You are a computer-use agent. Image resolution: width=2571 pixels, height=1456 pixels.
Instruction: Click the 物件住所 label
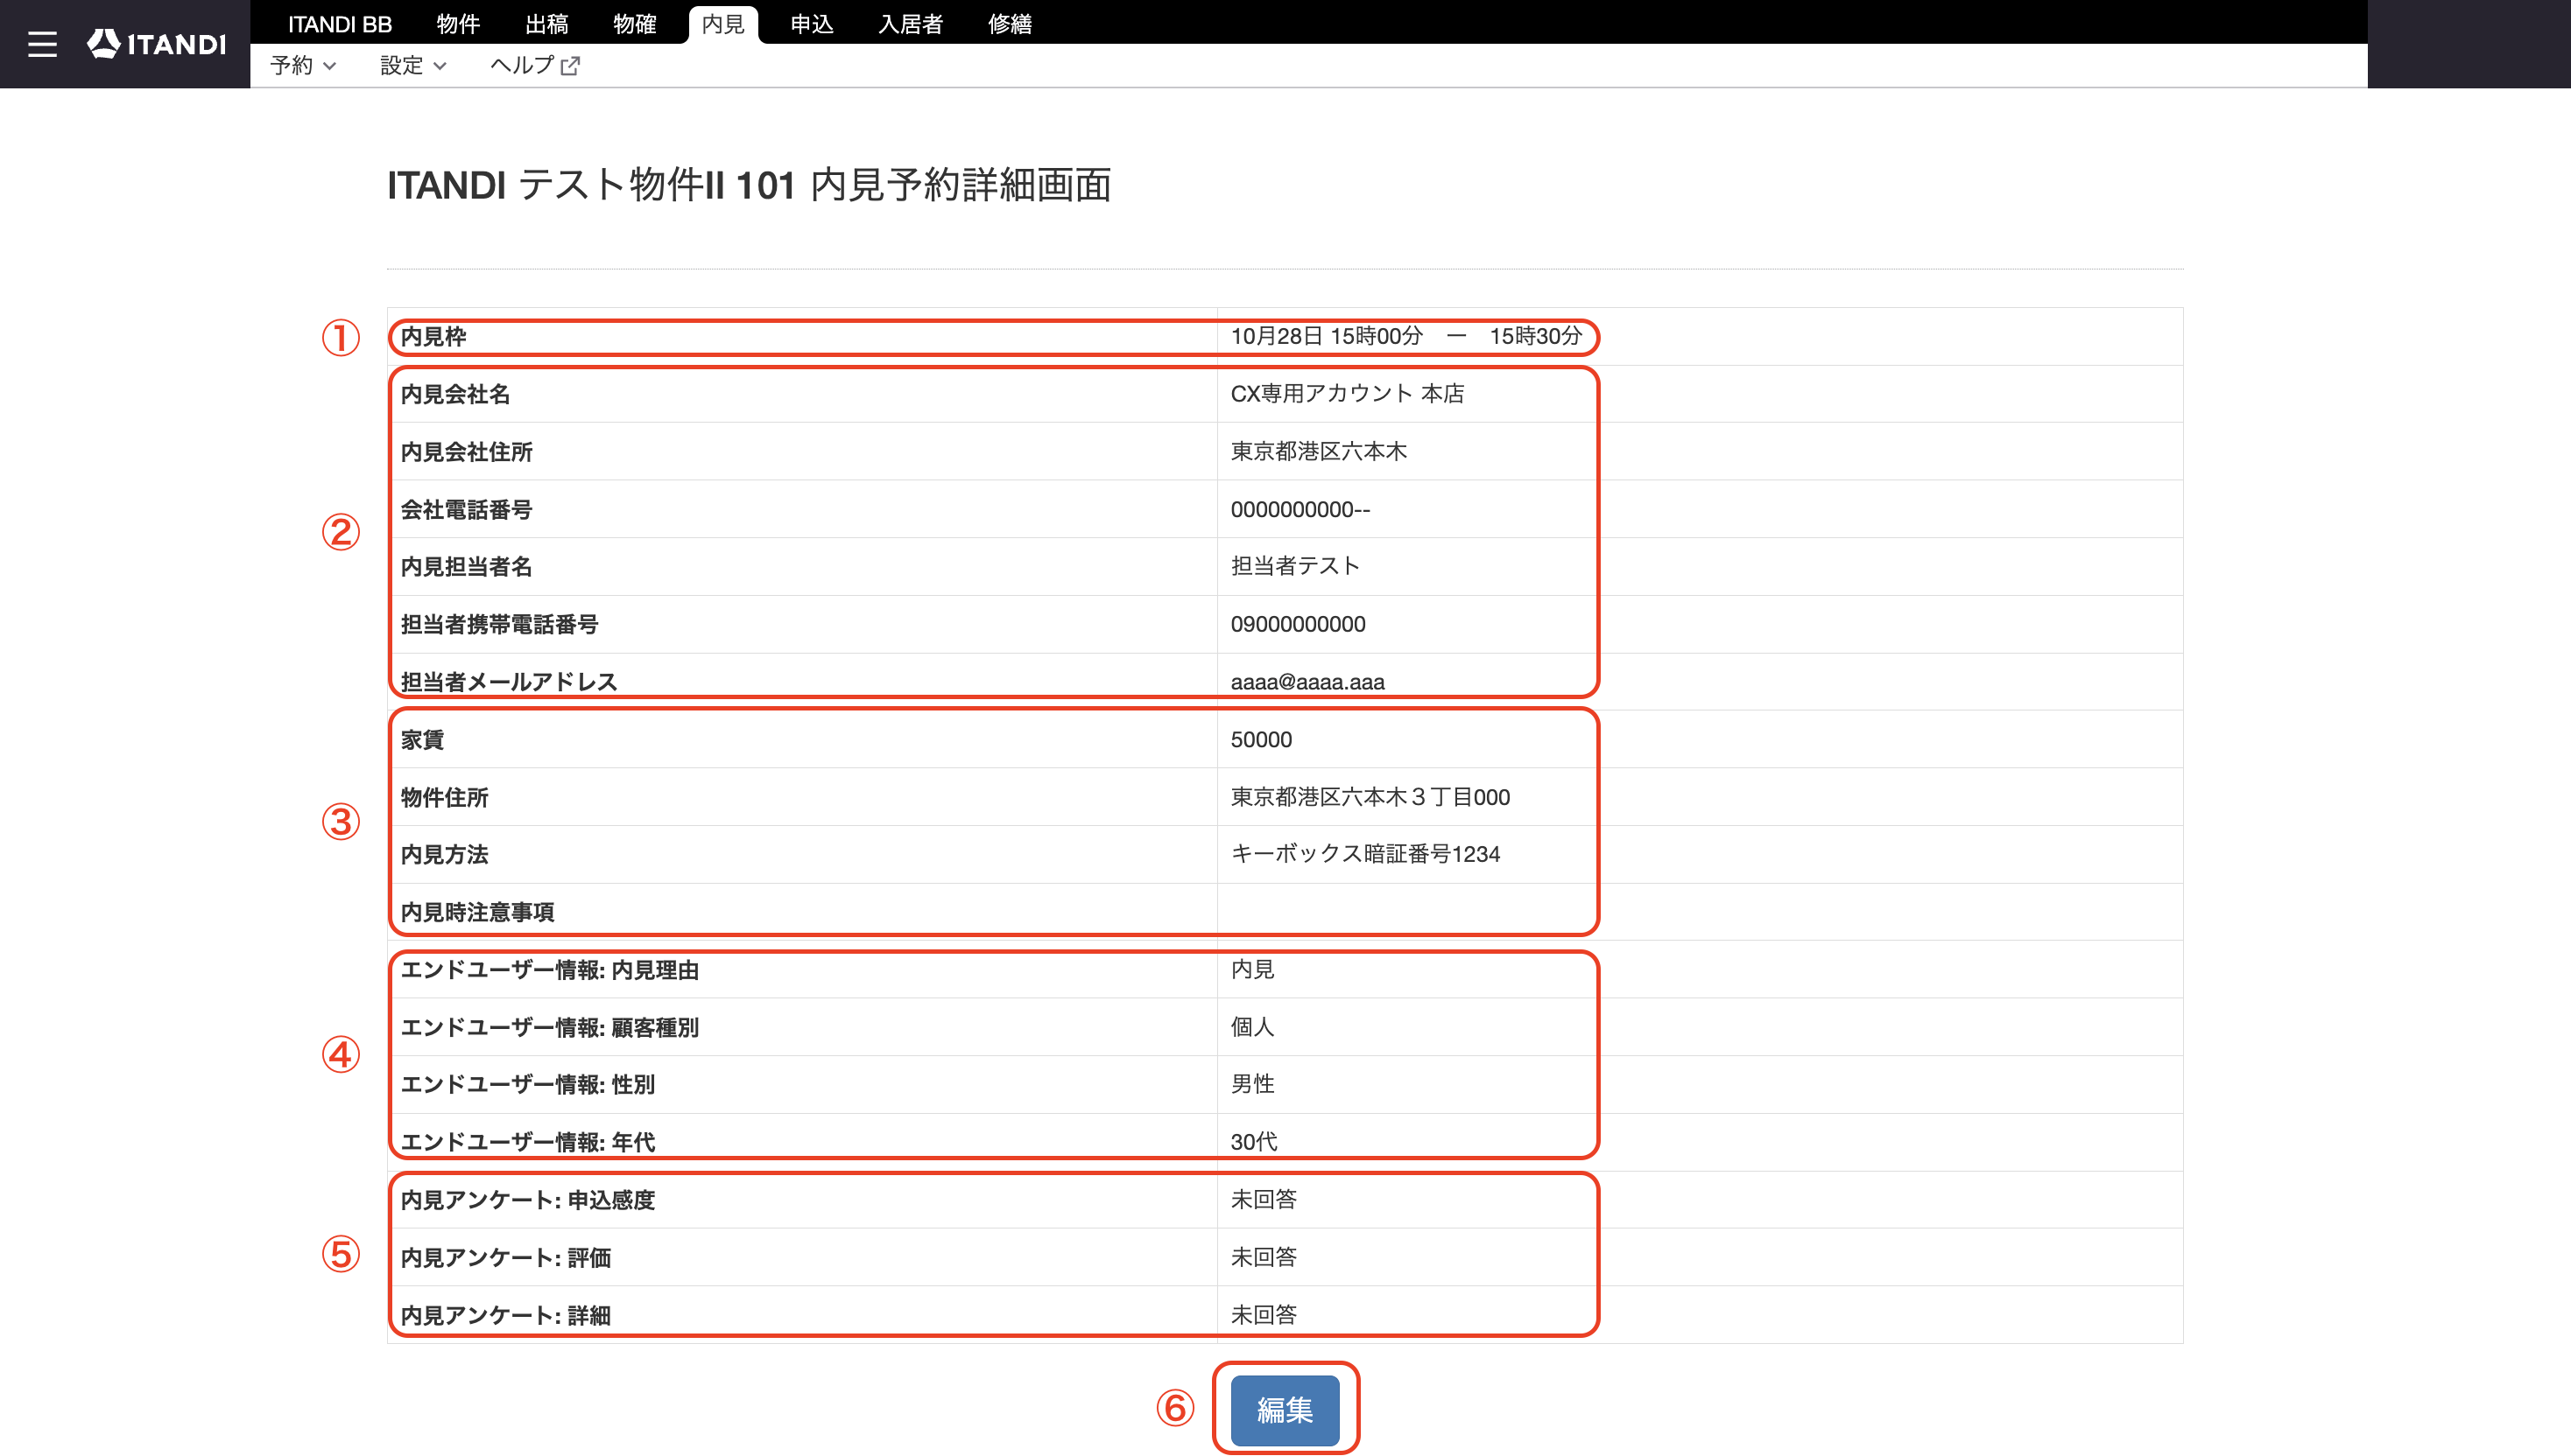coord(444,798)
